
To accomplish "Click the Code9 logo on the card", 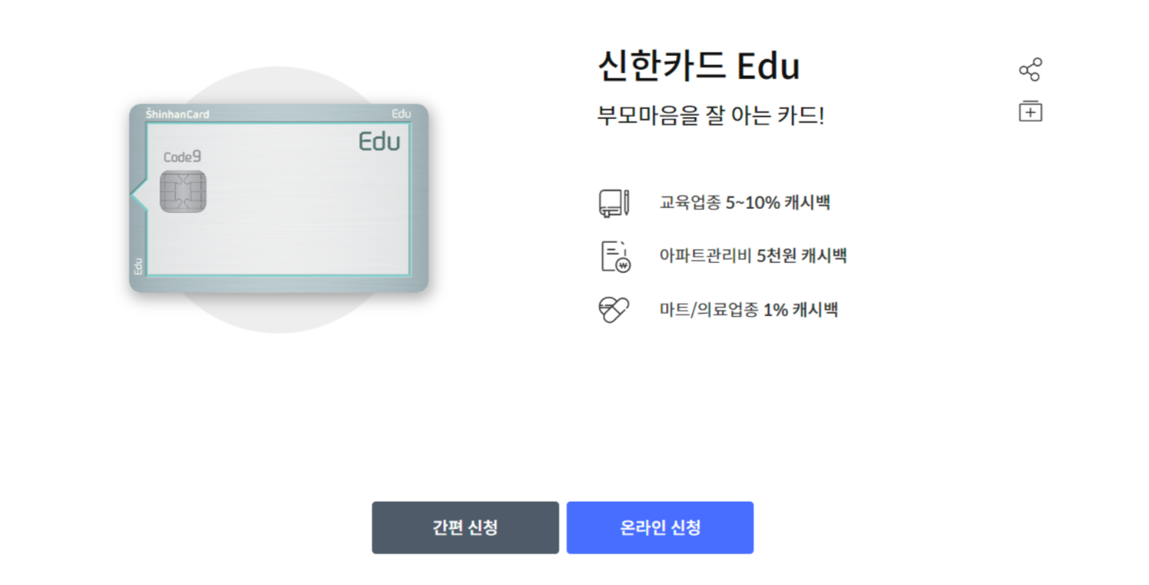I will 181,156.
